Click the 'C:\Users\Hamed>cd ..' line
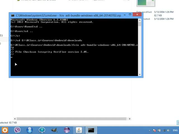The height and width of the screenshot is (134, 179). click(26, 27)
